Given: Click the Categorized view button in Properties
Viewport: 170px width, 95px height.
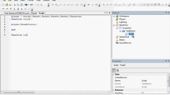Looking at the screenshot, I should pyautogui.click(x=114, y=70).
